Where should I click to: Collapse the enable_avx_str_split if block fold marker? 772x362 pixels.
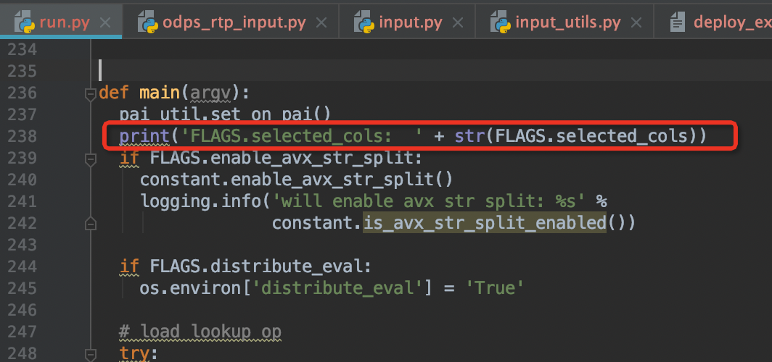click(x=91, y=159)
